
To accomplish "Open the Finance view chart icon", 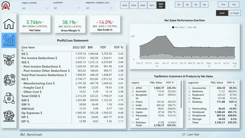I will pyautogui.click(x=9, y=40).
